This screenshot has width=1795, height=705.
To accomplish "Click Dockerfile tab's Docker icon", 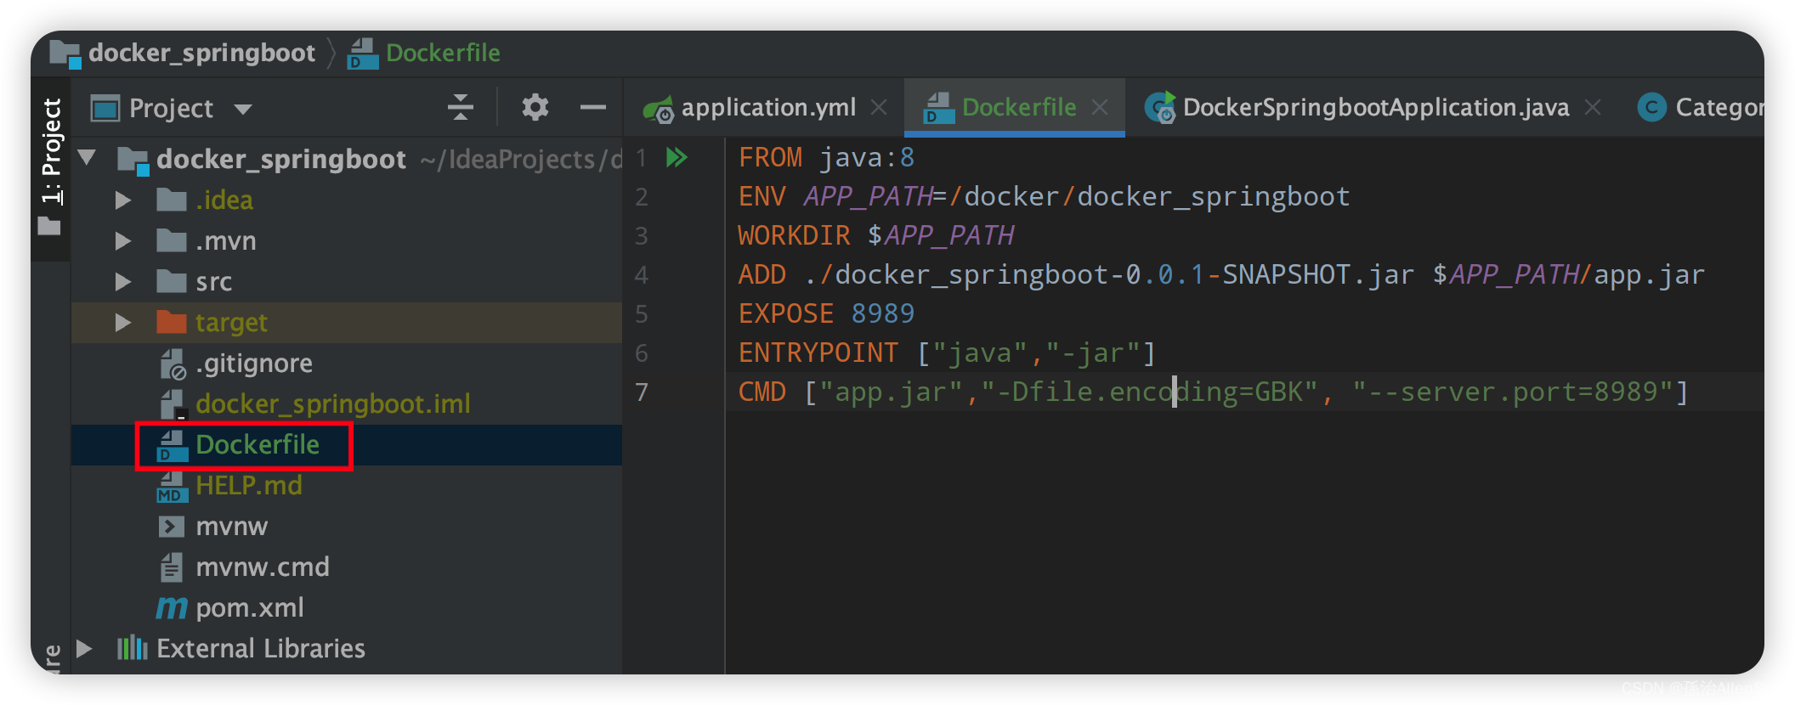I will tap(938, 109).
